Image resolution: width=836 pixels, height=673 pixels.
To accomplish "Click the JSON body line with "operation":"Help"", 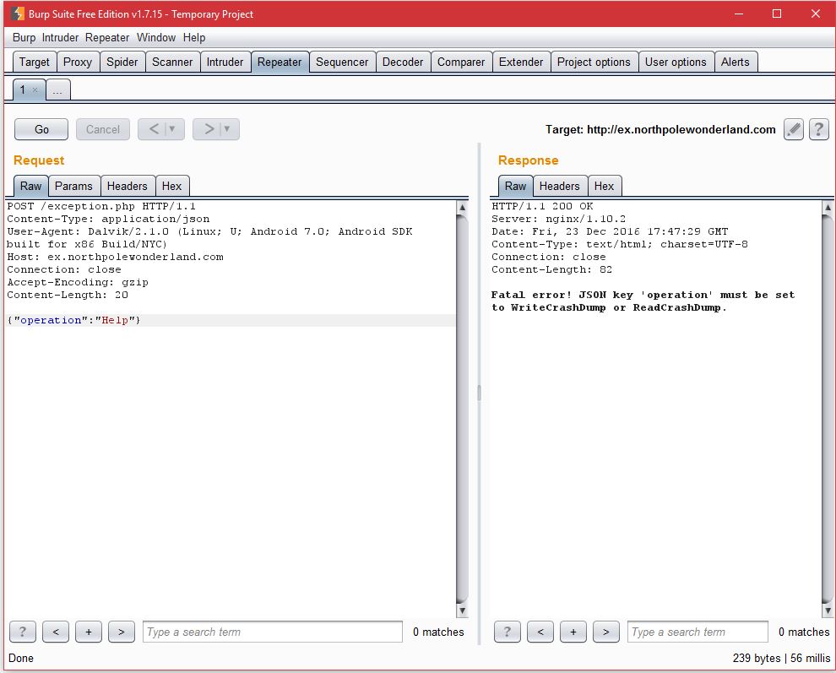I will 231,320.
